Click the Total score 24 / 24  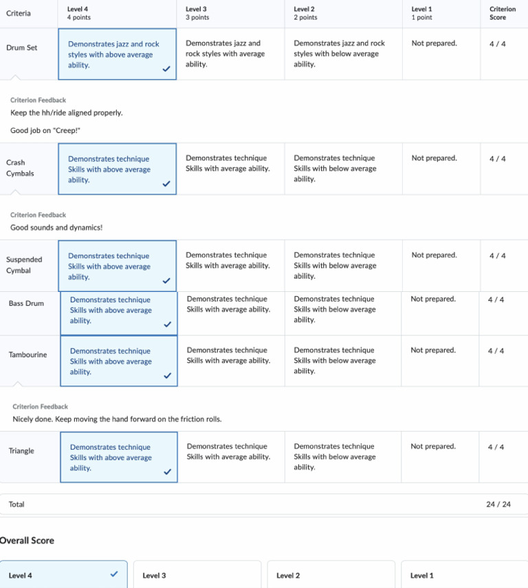click(498, 505)
